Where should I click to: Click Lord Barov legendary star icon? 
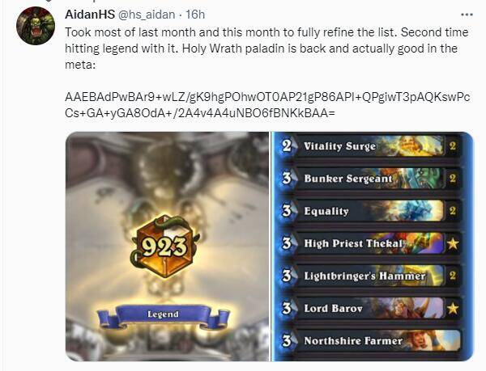[x=453, y=308]
